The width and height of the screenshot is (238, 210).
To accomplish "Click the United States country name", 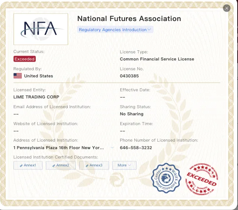I will point(39,76).
